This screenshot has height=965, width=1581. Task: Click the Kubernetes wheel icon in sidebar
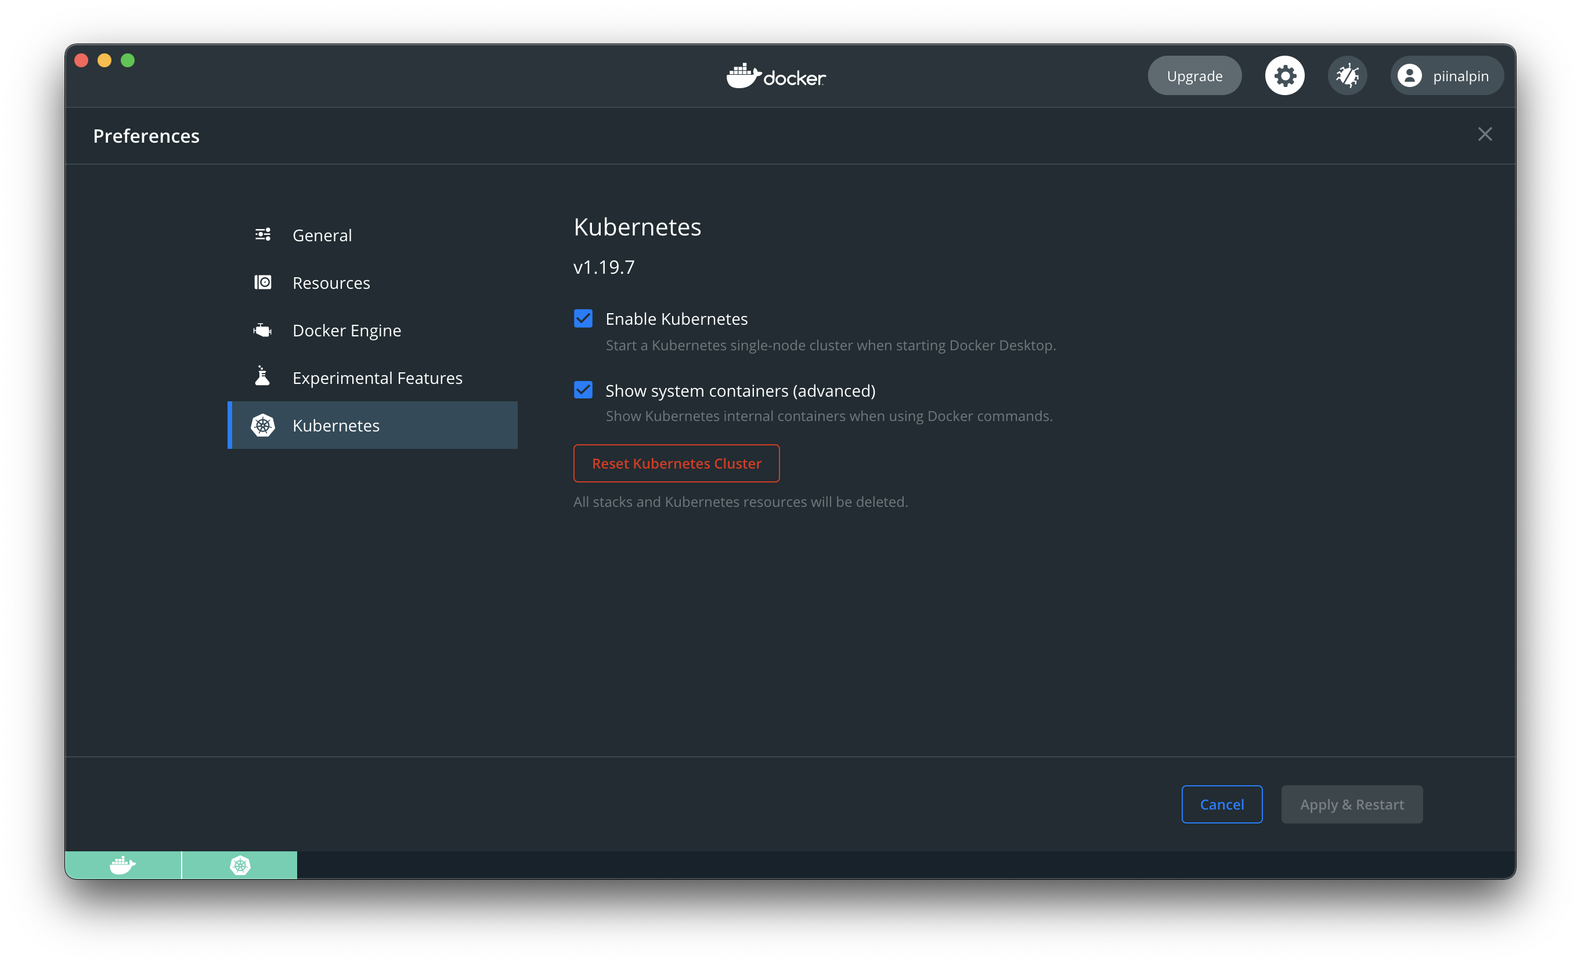262,425
